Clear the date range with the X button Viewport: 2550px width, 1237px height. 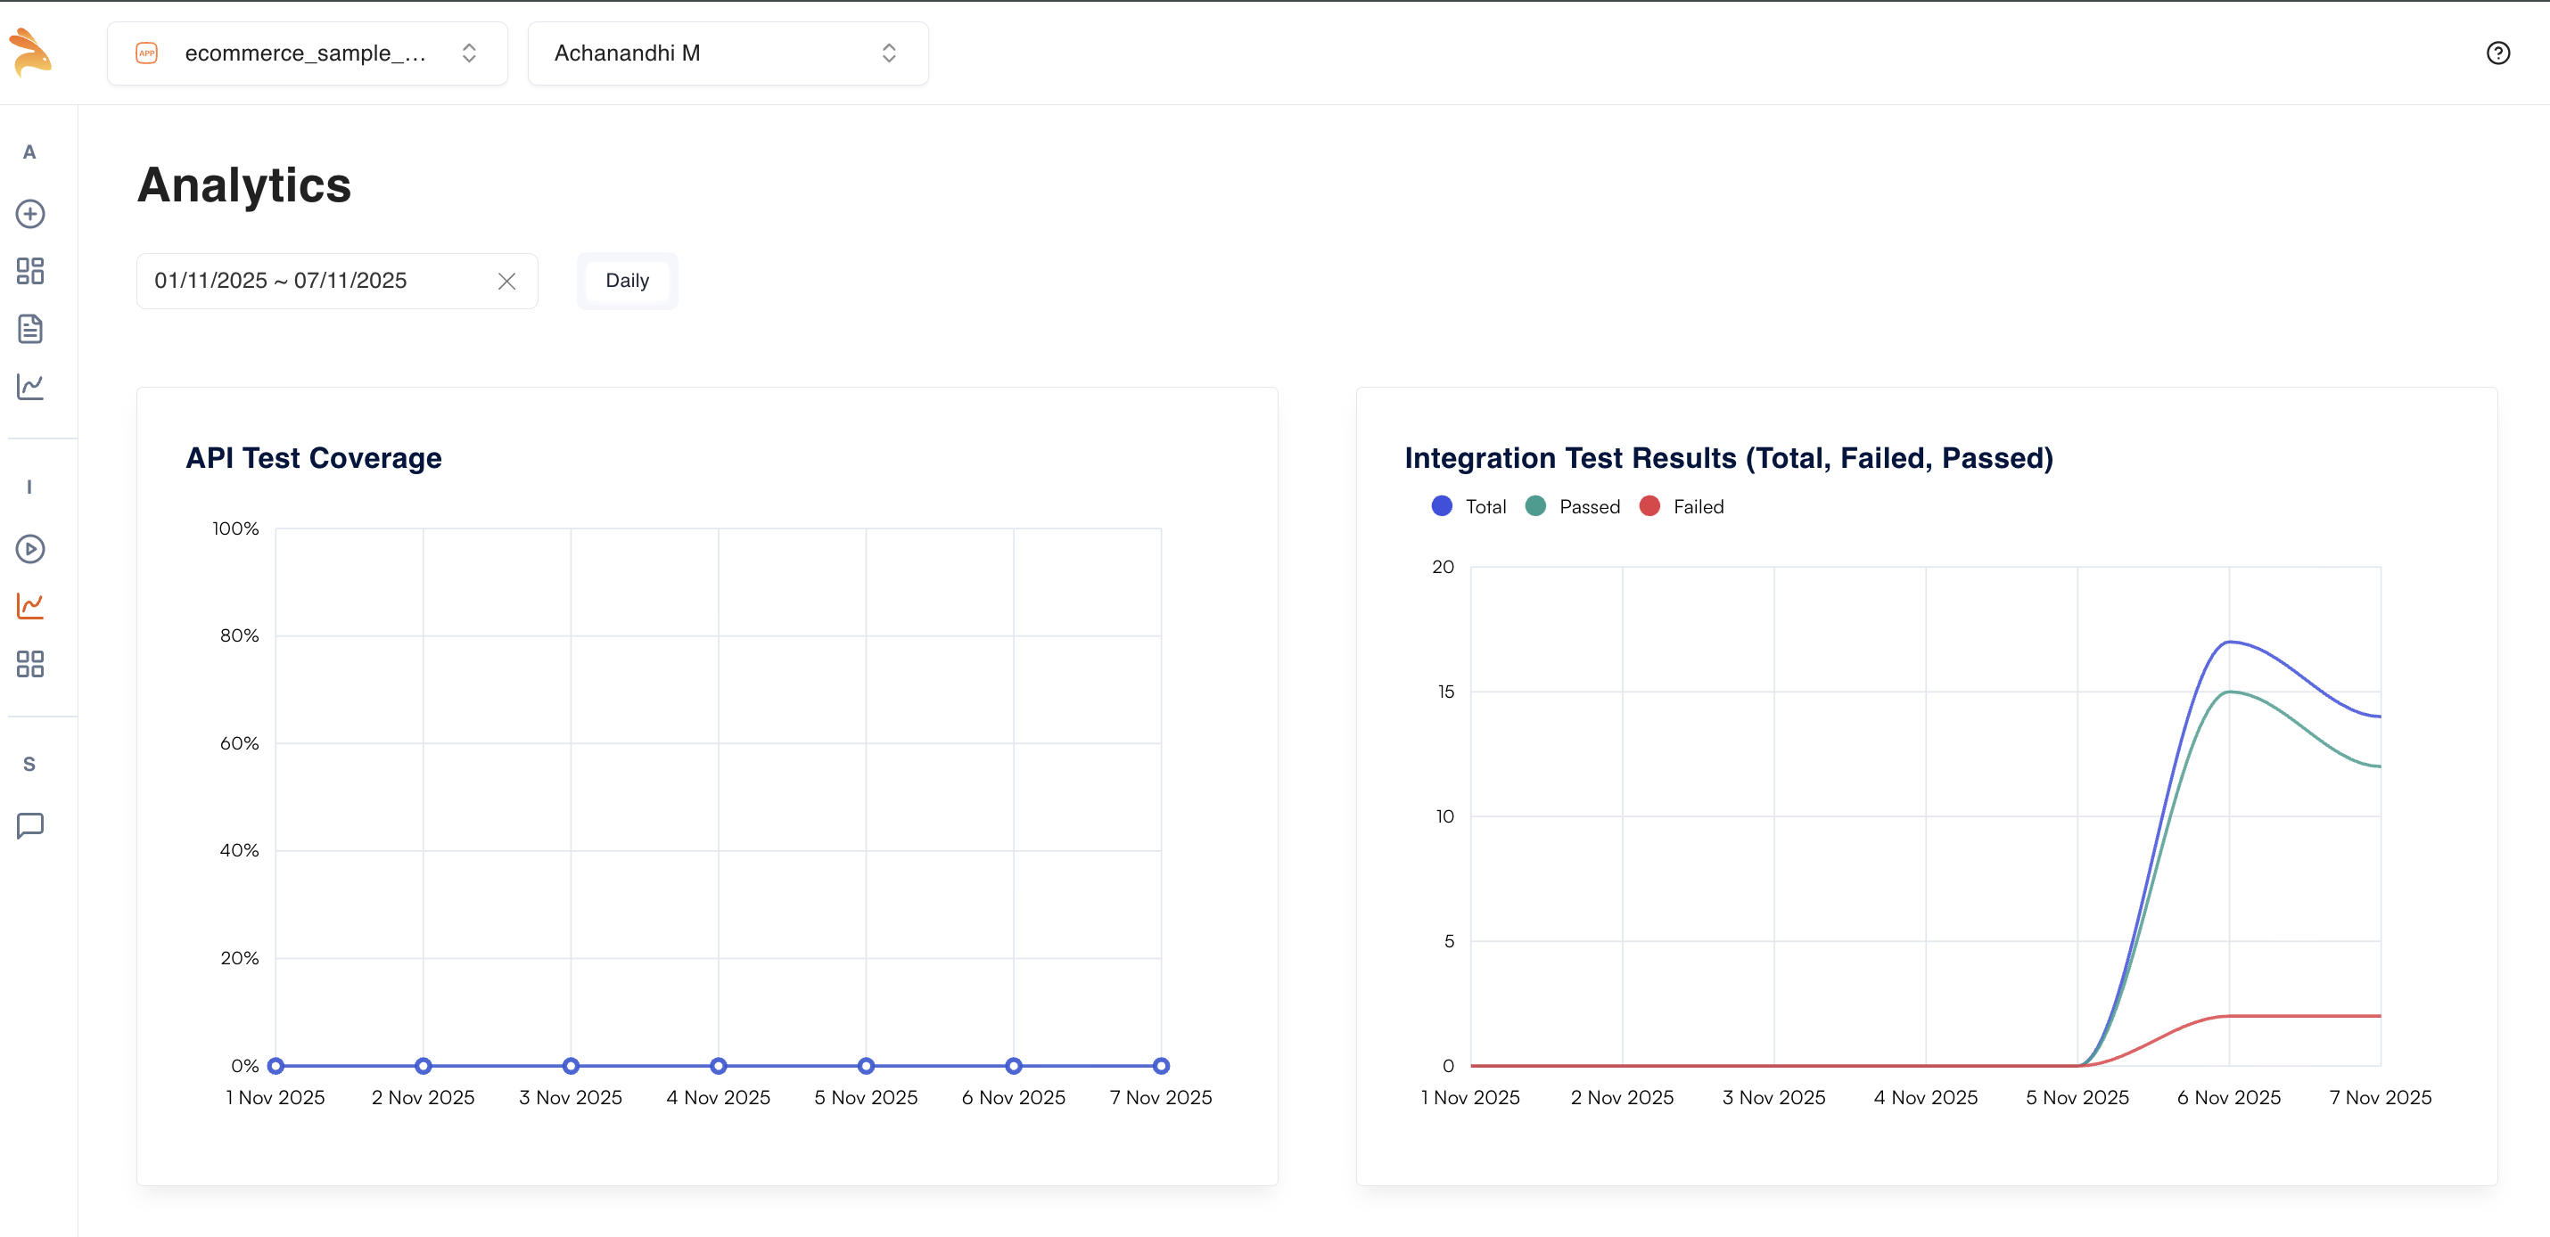[506, 281]
